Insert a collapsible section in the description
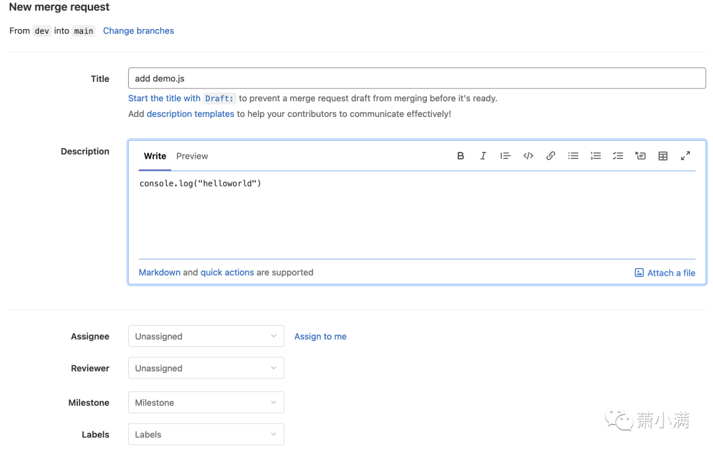This screenshot has height=452, width=713. [640, 156]
